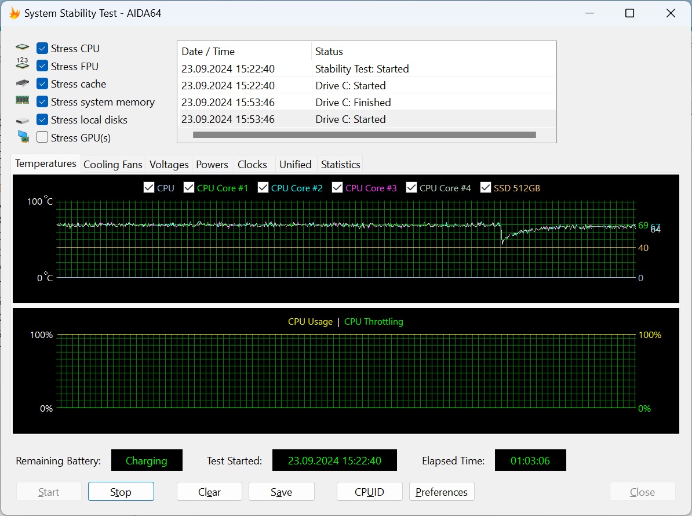Stop the stability test
The height and width of the screenshot is (516, 692).
[121, 492]
